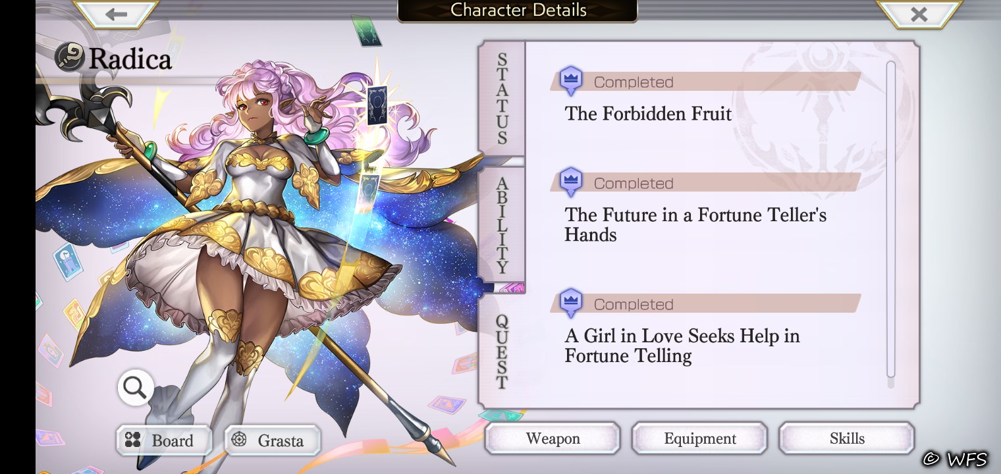The height and width of the screenshot is (474, 1001).
Task: Open the magnifying glass artwork viewer
Action: click(136, 388)
